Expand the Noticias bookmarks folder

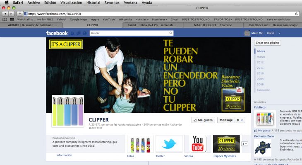pos(142,19)
